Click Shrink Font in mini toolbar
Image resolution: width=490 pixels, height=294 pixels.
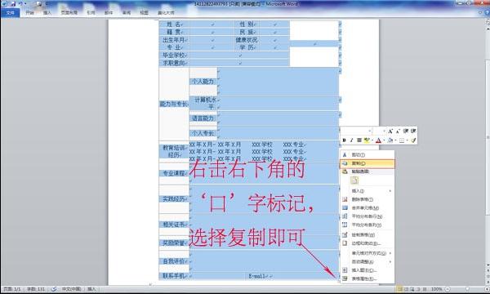[x=398, y=131]
